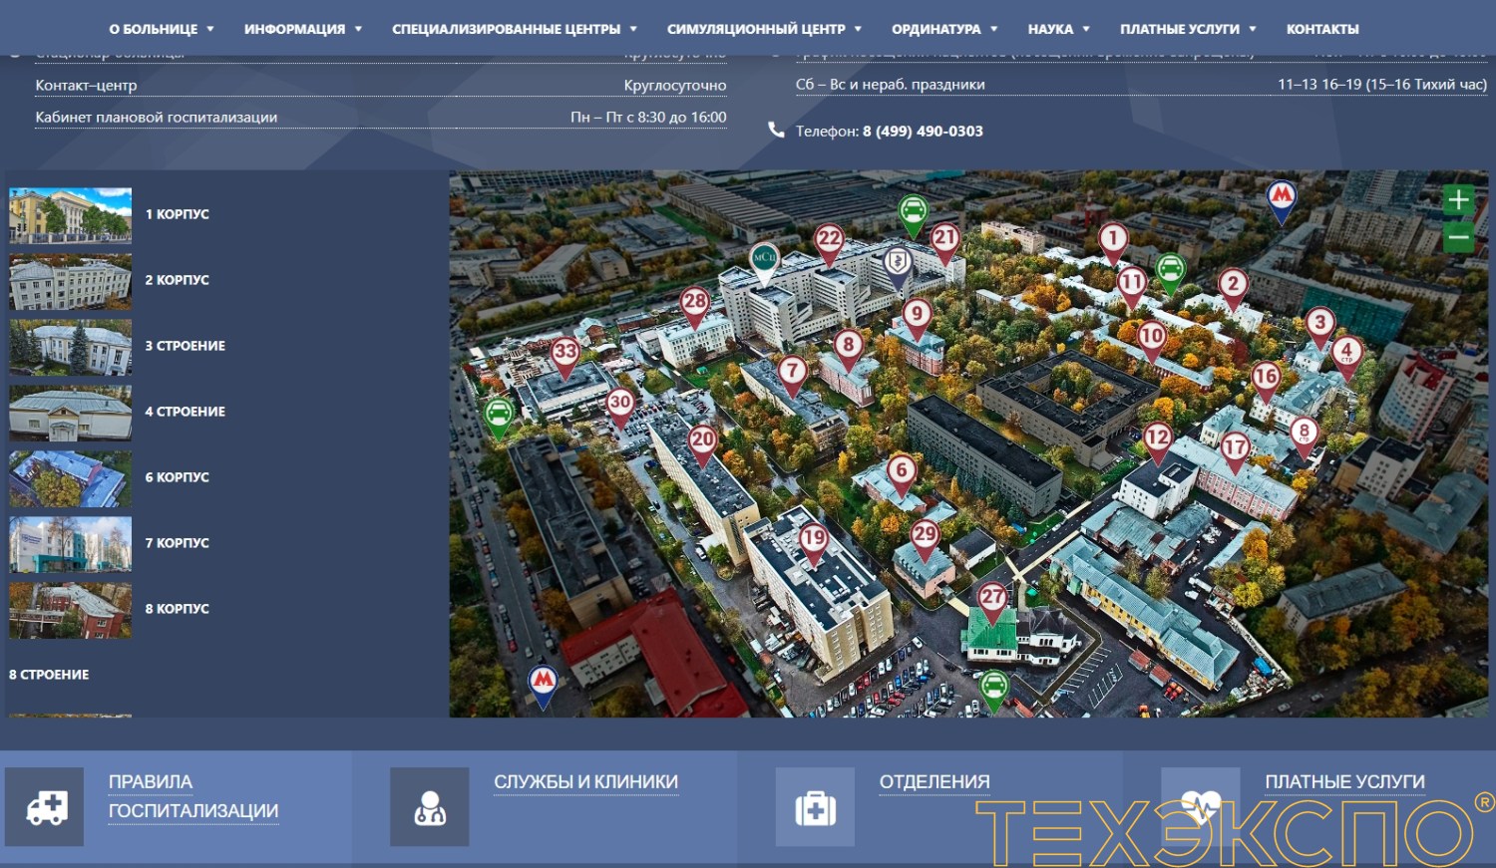Click the metro marker at top right of map
Screen dimensions: 1496x868
click(x=1282, y=199)
